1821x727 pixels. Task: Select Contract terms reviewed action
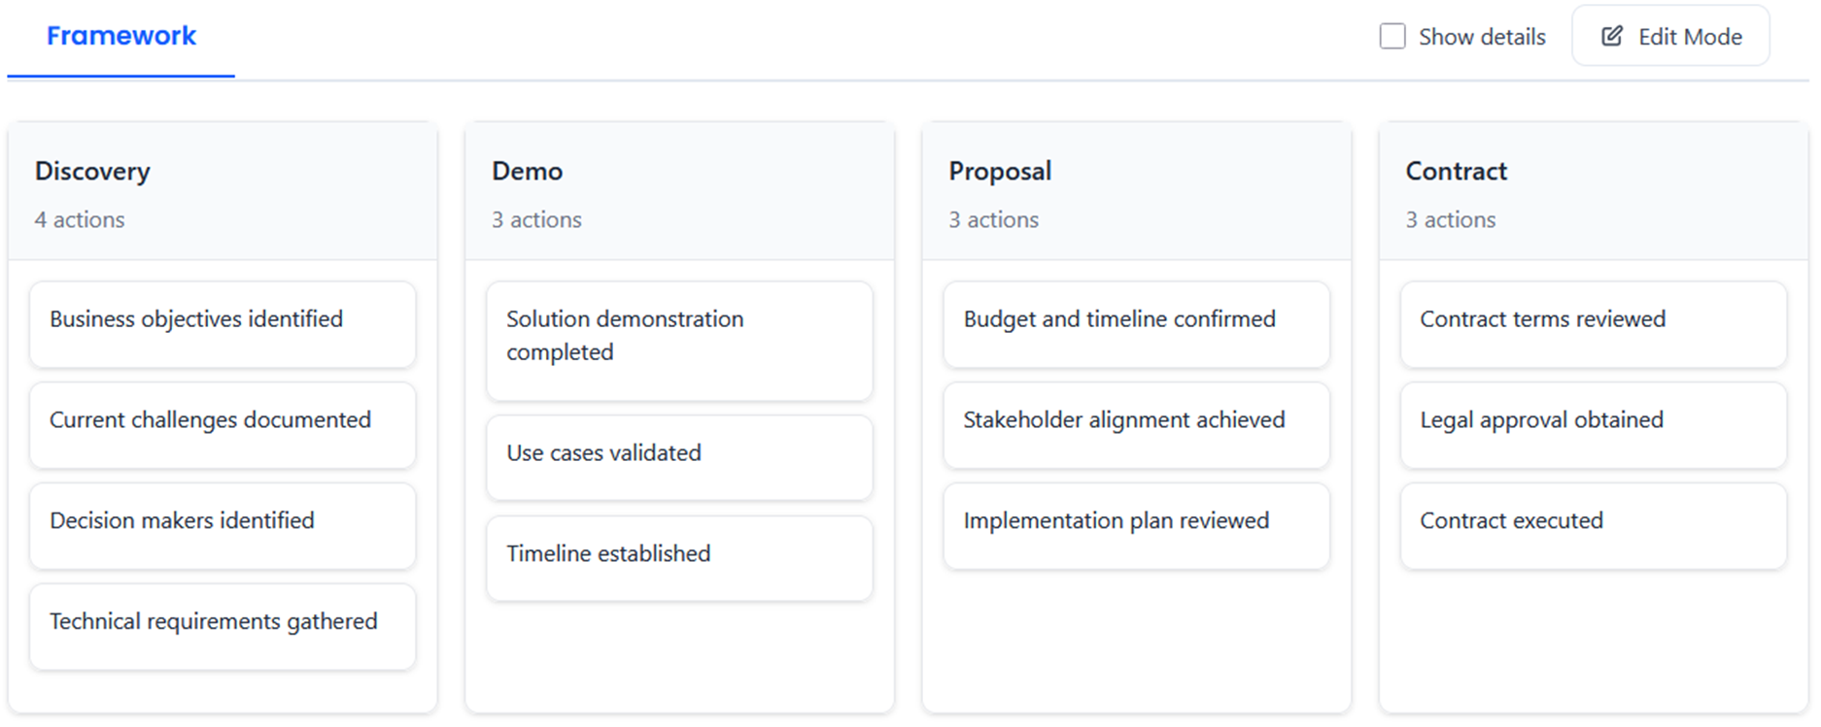(x=1593, y=324)
